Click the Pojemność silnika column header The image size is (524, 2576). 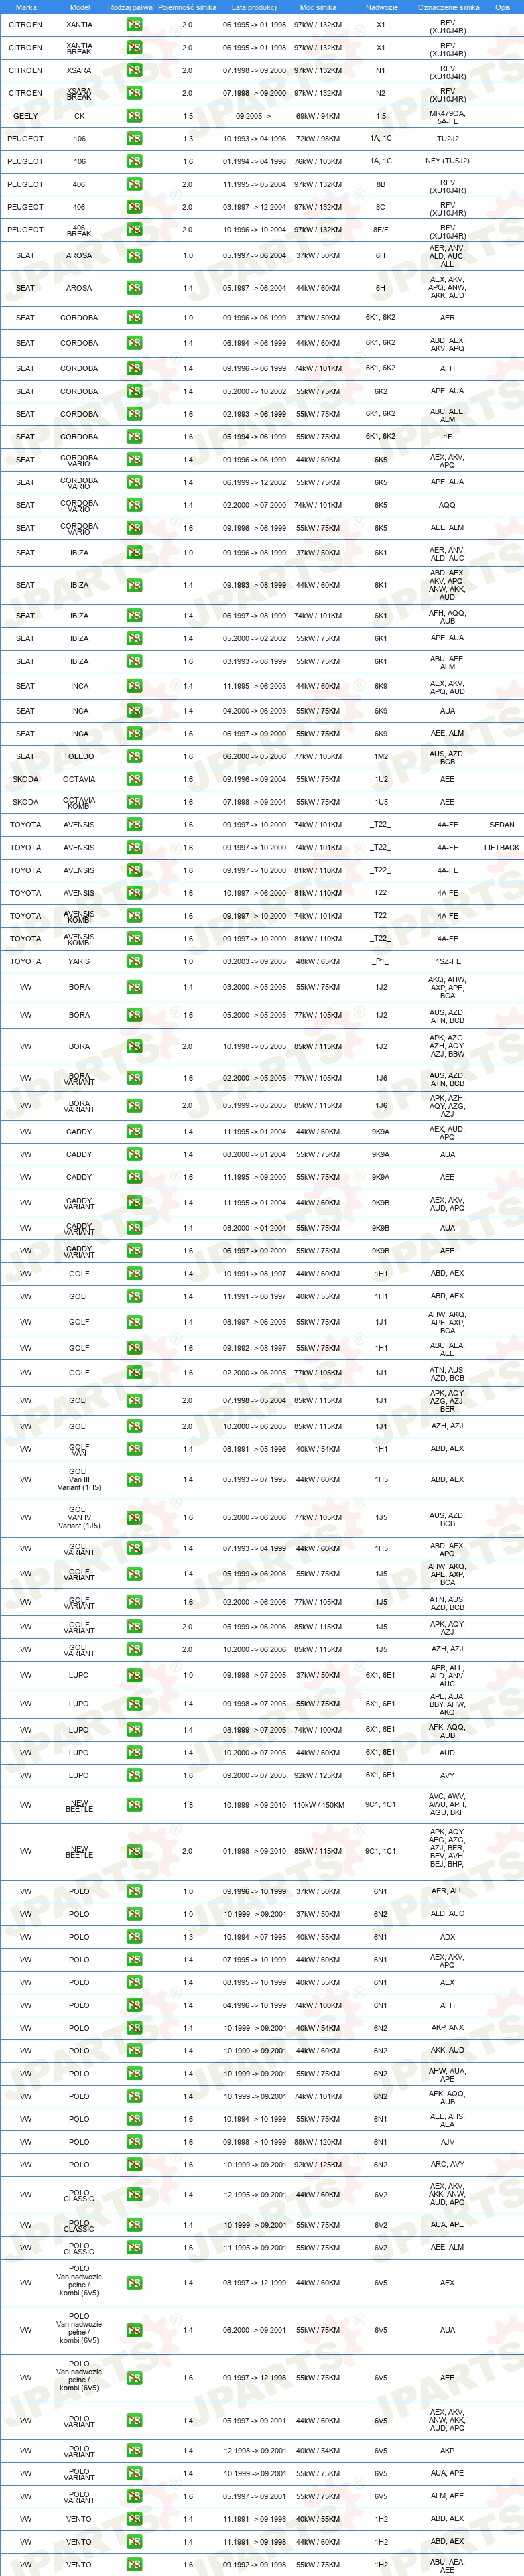click(x=187, y=7)
